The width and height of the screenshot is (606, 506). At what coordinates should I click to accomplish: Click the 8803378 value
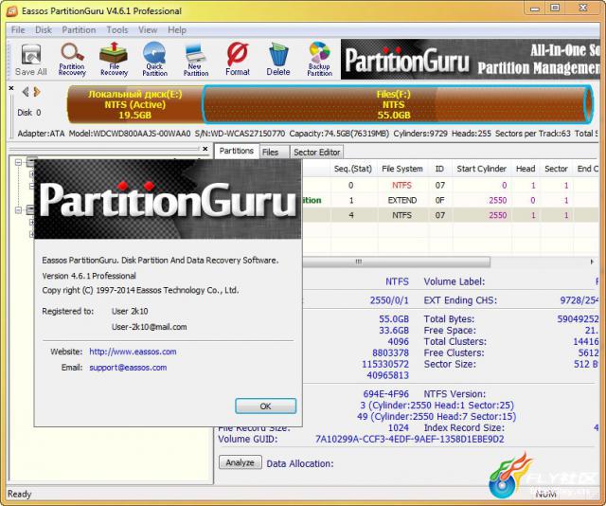coord(390,352)
